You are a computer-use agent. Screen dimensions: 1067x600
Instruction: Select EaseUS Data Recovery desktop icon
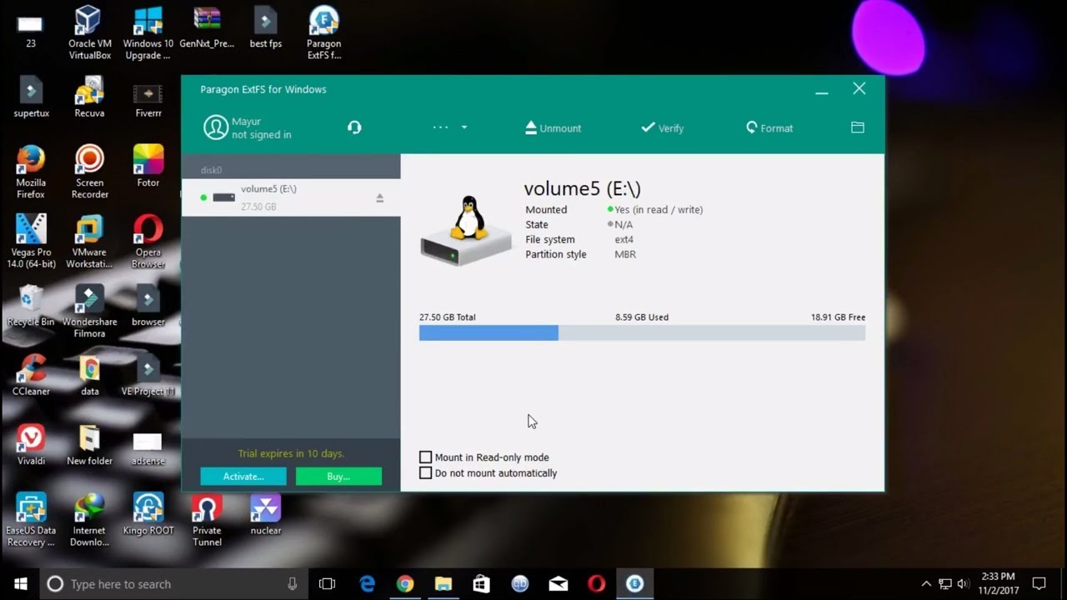(31, 520)
